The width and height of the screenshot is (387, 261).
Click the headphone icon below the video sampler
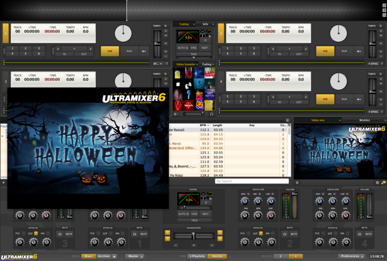pyautogui.click(x=212, y=114)
